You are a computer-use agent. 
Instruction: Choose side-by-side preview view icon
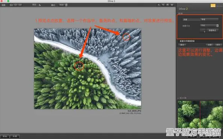(20, 5)
